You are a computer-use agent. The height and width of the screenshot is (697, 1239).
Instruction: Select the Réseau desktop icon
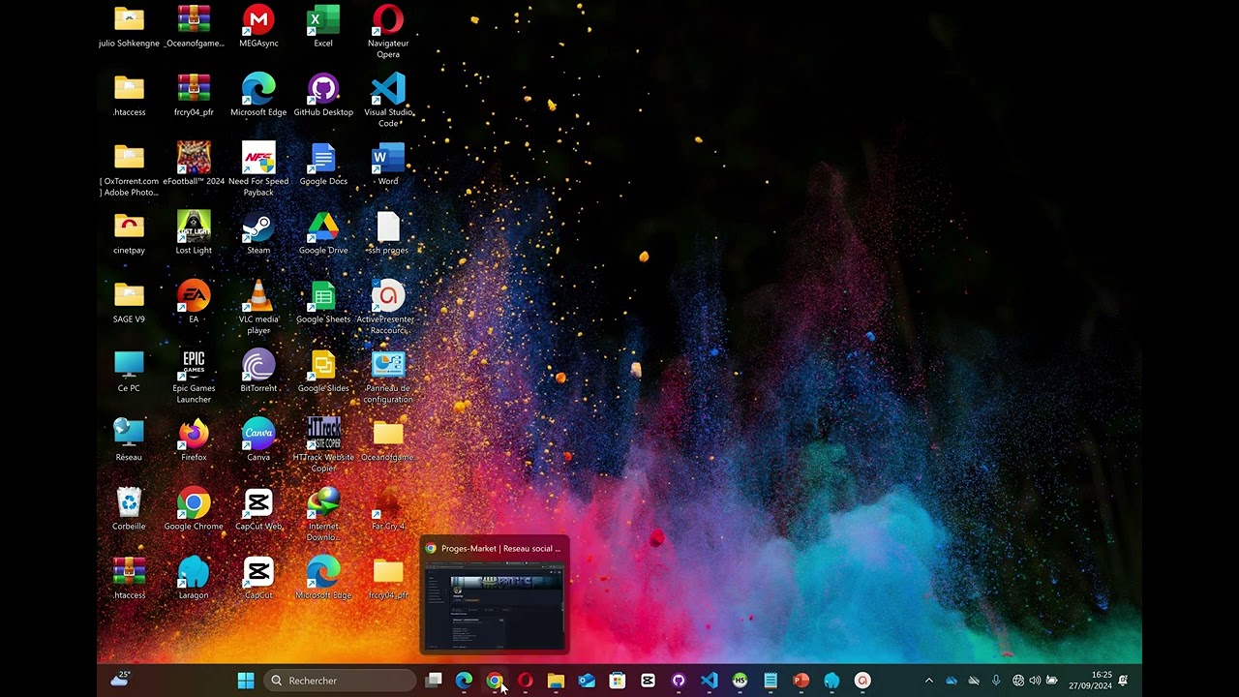coord(129,440)
